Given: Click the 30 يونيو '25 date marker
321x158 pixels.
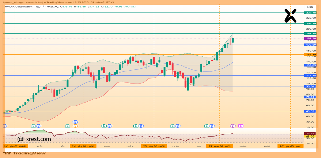Looking at the screenshot, I should [x=219, y=146].
